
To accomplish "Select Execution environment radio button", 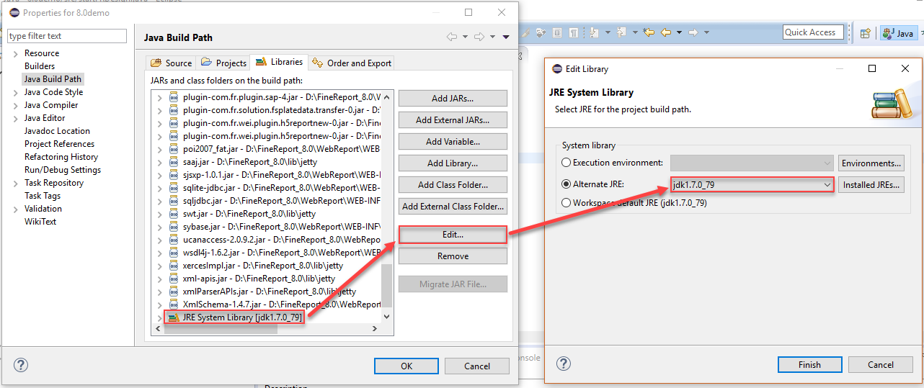I will pyautogui.click(x=567, y=163).
